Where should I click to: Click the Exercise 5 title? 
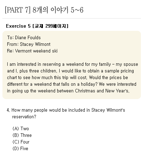tap(37, 26)
